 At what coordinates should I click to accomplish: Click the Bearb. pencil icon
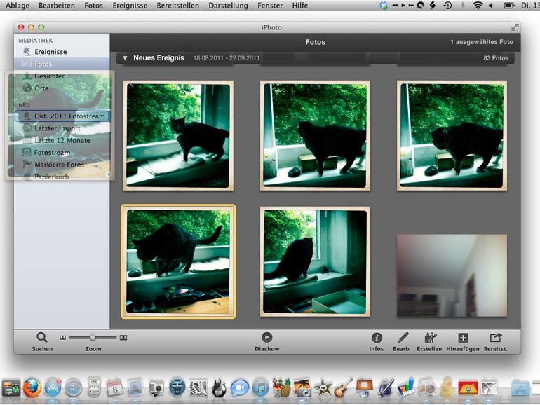pos(402,338)
